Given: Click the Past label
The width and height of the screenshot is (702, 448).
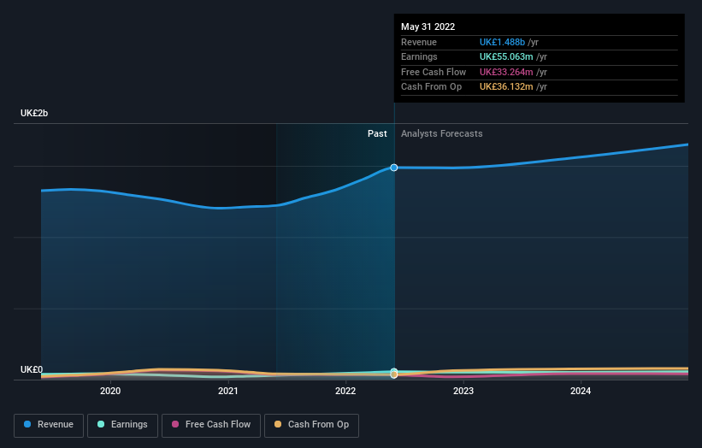Looking at the screenshot, I should tap(377, 133).
